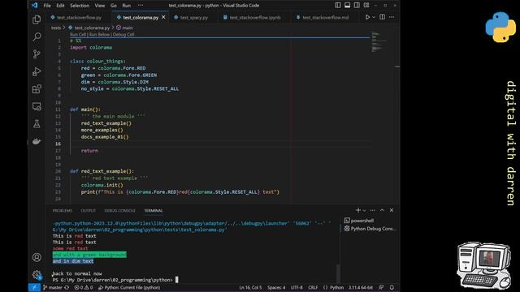
Task: Open the Run menu
Action: tap(127, 6)
